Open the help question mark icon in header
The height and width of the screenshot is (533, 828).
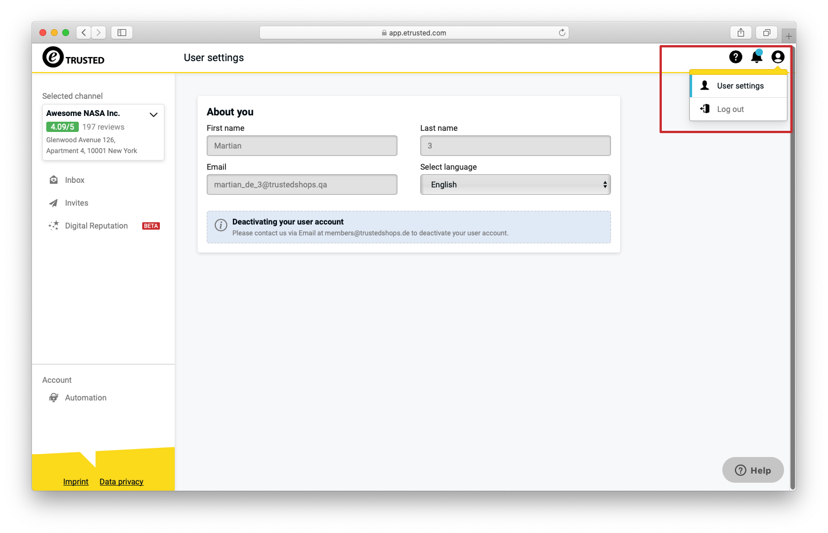point(735,57)
